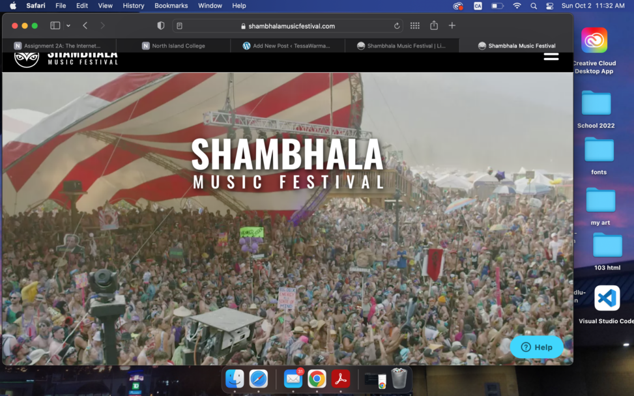
Task: Open Mail from the Dock
Action: pyautogui.click(x=293, y=379)
